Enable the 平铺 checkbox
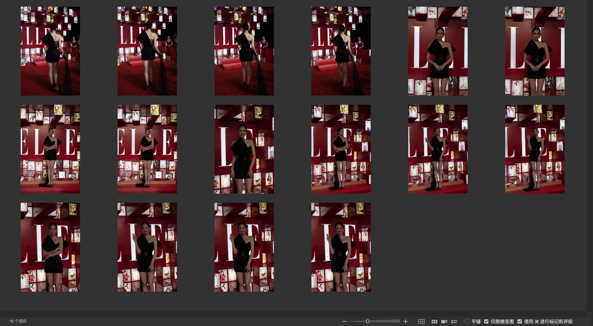This screenshot has height=326, width=593. pos(467,321)
